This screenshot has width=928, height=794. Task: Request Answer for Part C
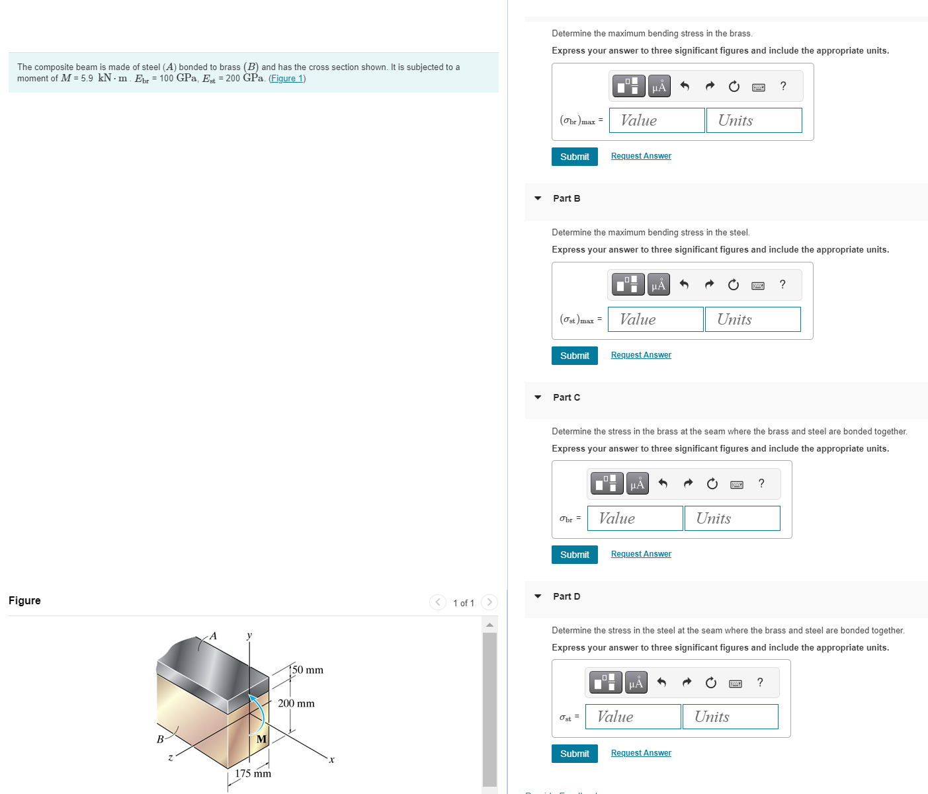641,554
